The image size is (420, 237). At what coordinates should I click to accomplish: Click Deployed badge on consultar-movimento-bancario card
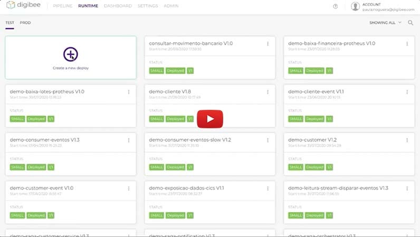tap(176, 71)
